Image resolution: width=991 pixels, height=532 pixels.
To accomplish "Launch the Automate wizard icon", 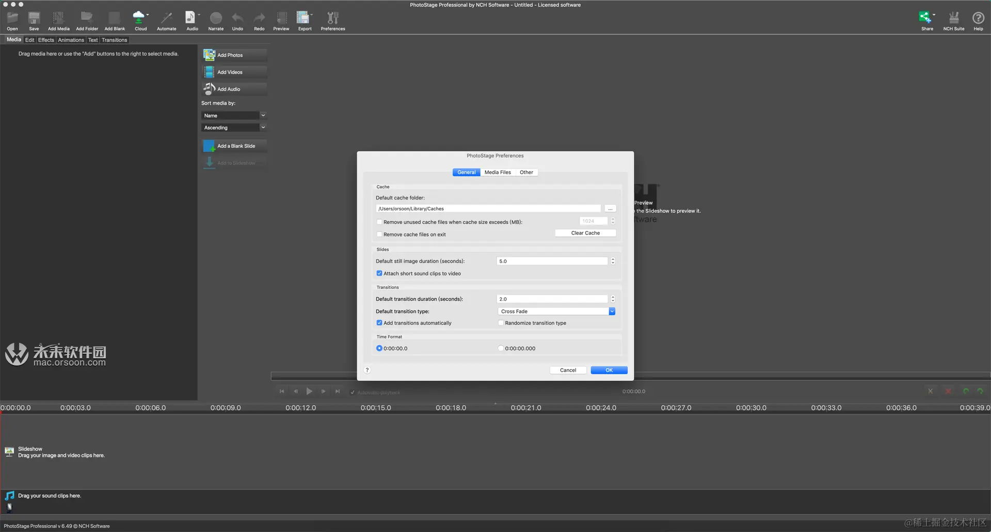I will click(x=166, y=21).
